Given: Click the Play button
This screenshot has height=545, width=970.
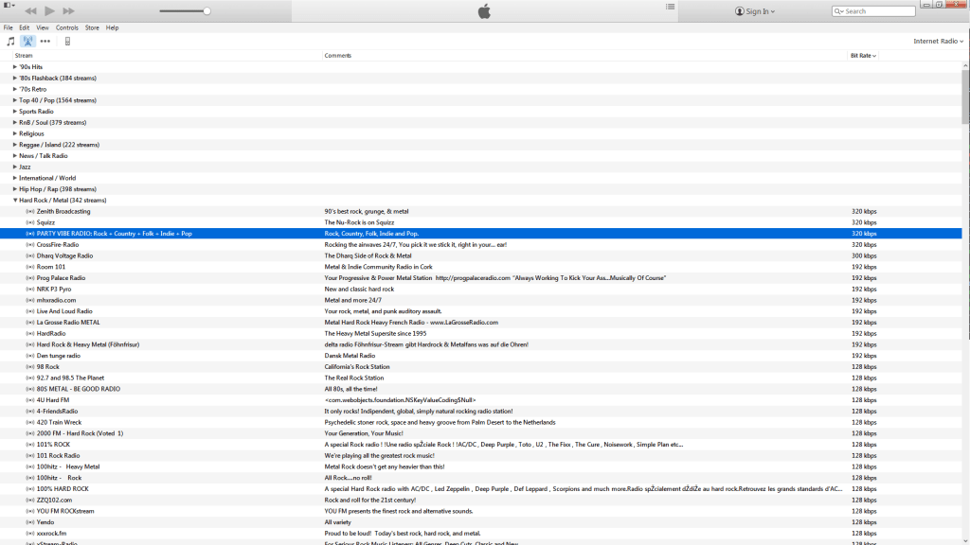Looking at the screenshot, I should (50, 11).
